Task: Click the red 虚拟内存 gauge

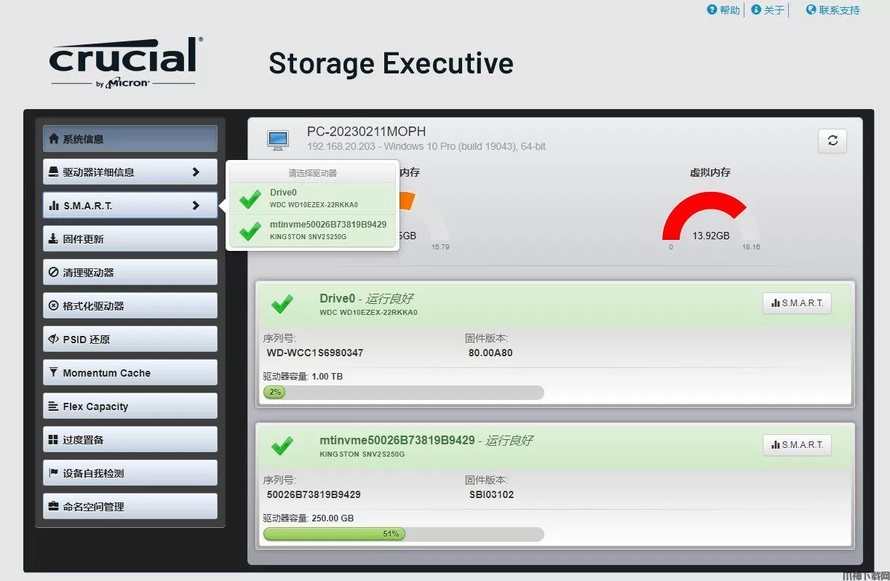Action: (x=711, y=217)
